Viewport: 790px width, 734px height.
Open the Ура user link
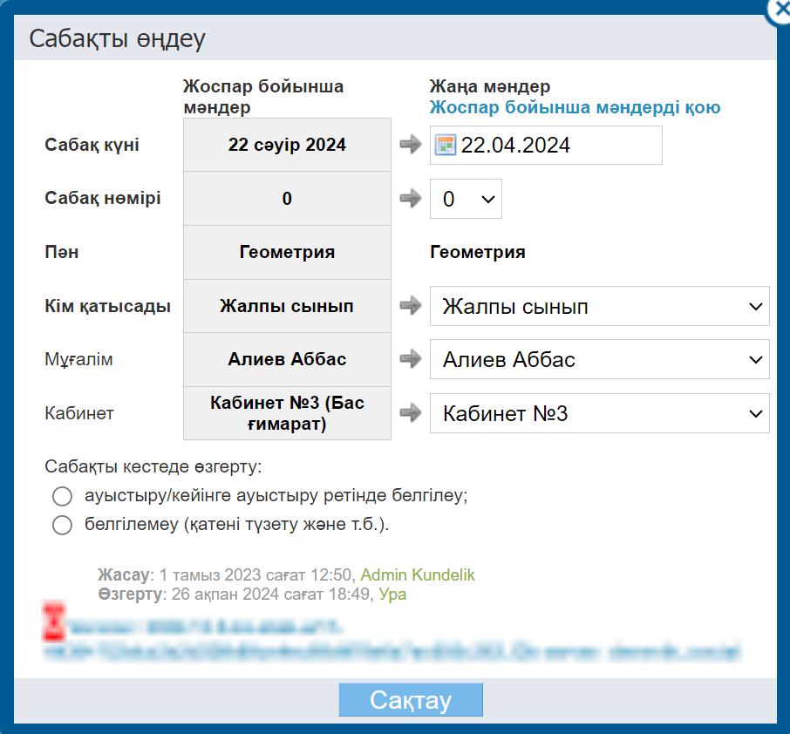(x=392, y=595)
